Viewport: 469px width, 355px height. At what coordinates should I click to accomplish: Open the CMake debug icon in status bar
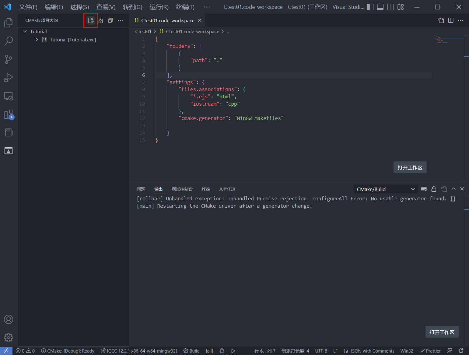[222, 351]
